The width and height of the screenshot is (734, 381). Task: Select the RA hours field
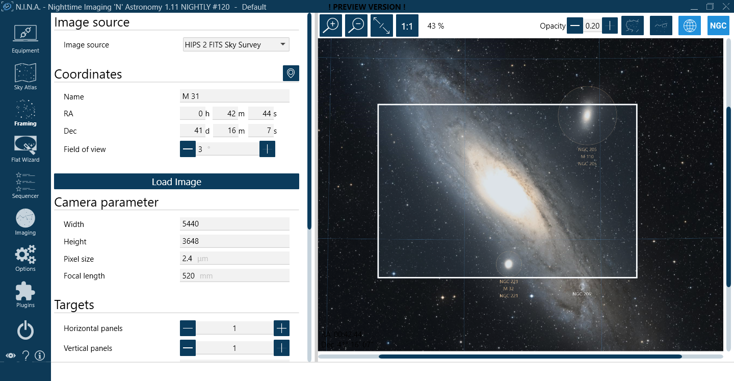[193, 114]
